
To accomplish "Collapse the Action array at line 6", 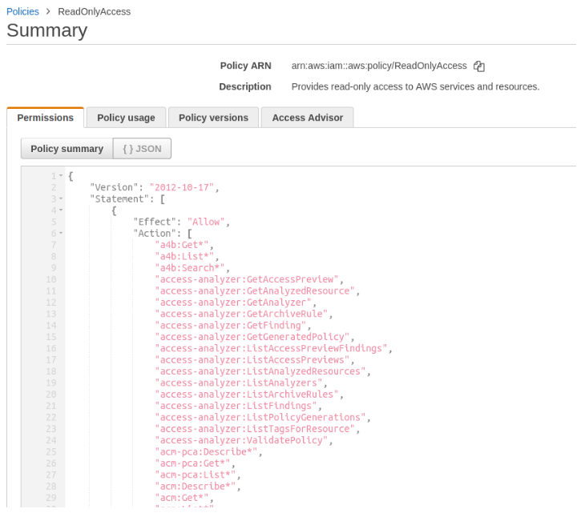I will click(x=60, y=233).
